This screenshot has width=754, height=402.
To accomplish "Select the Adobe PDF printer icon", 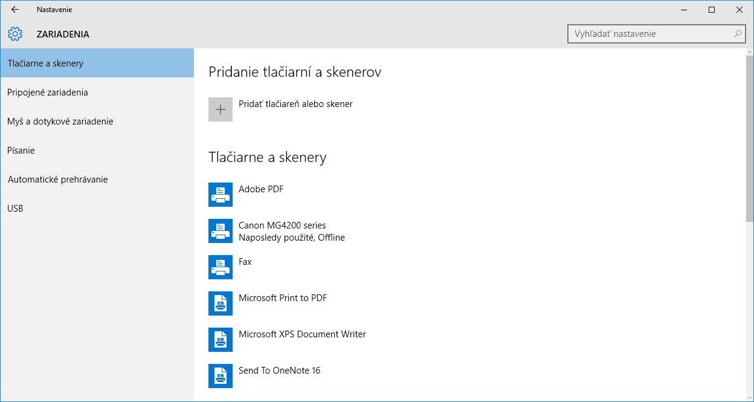I will (221, 195).
